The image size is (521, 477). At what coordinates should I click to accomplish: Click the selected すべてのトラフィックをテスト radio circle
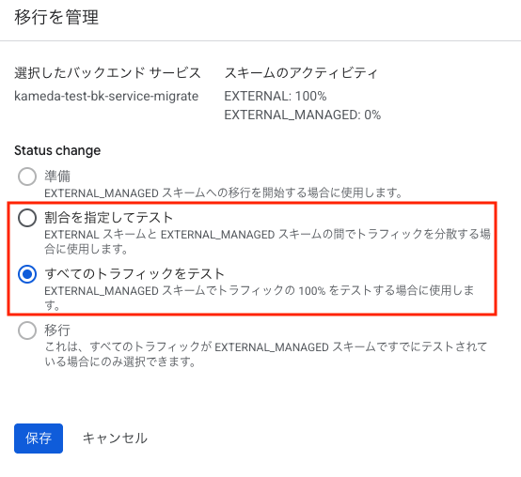click(x=27, y=274)
